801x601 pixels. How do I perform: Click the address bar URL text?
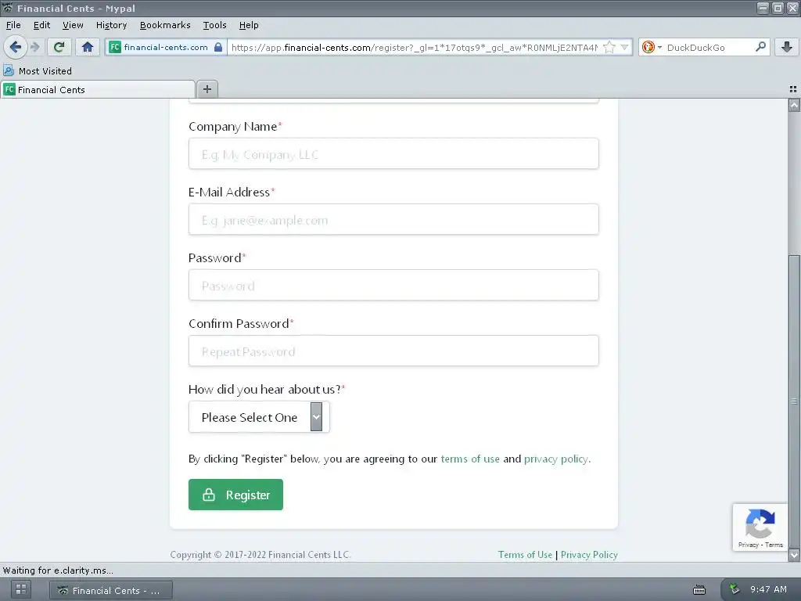pyautogui.click(x=414, y=48)
